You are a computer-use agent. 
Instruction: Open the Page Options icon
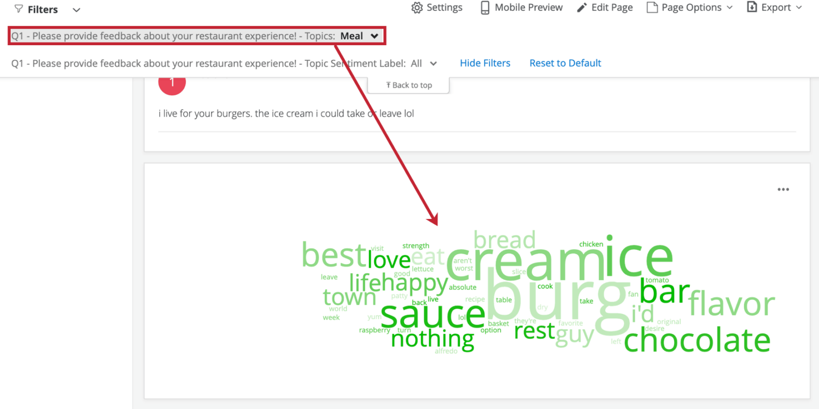pos(652,7)
